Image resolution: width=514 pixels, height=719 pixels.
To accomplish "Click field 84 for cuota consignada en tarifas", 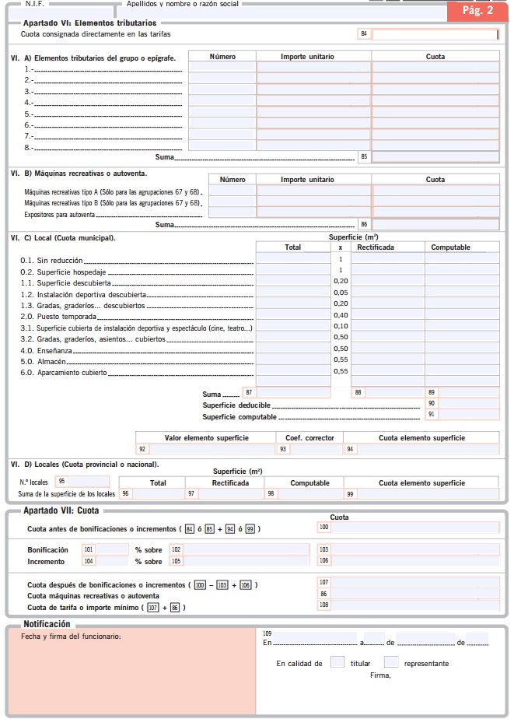I will [x=435, y=34].
